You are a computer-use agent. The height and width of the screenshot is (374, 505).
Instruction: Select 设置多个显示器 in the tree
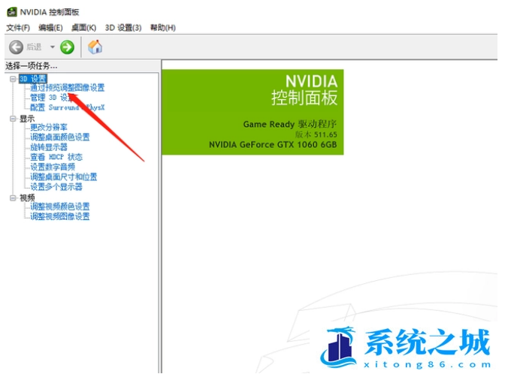(56, 186)
